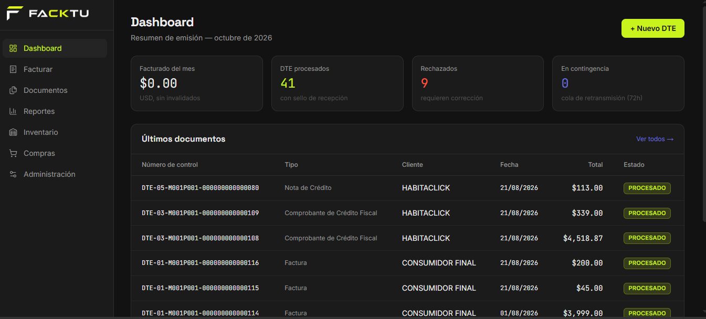Screen dimensions: 706x319
Task: Click the $4,518.87 total
Action: point(583,238)
